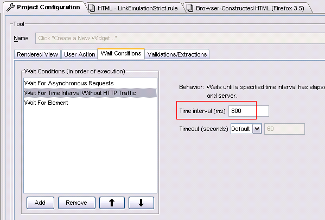325x220 pixels.
Task: Move selected wait condition up with arrow button
Action: point(112,203)
